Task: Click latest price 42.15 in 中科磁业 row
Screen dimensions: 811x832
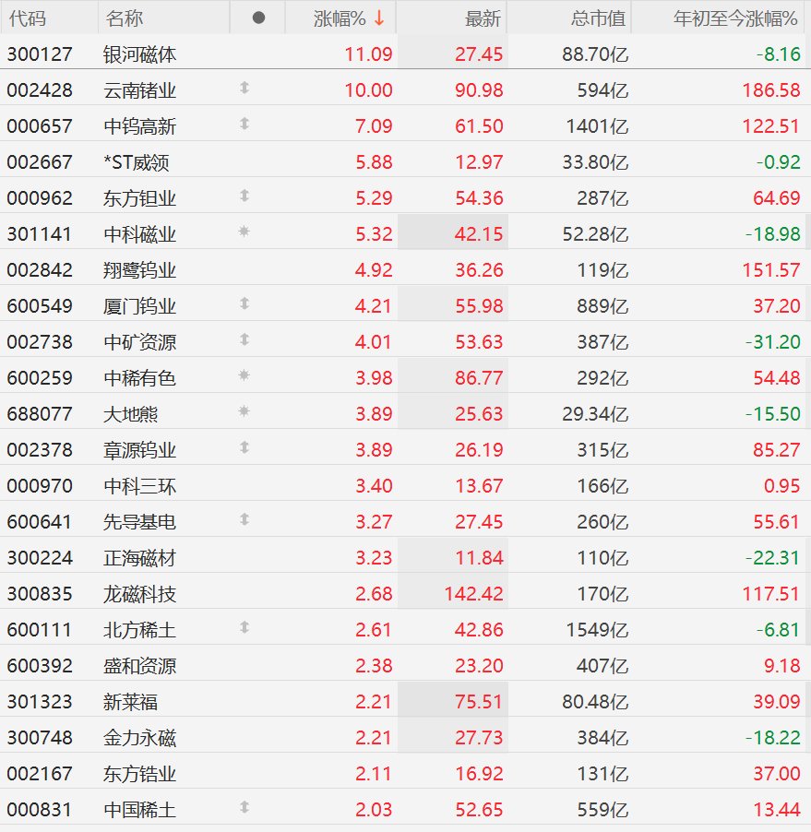Action: pyautogui.click(x=479, y=234)
